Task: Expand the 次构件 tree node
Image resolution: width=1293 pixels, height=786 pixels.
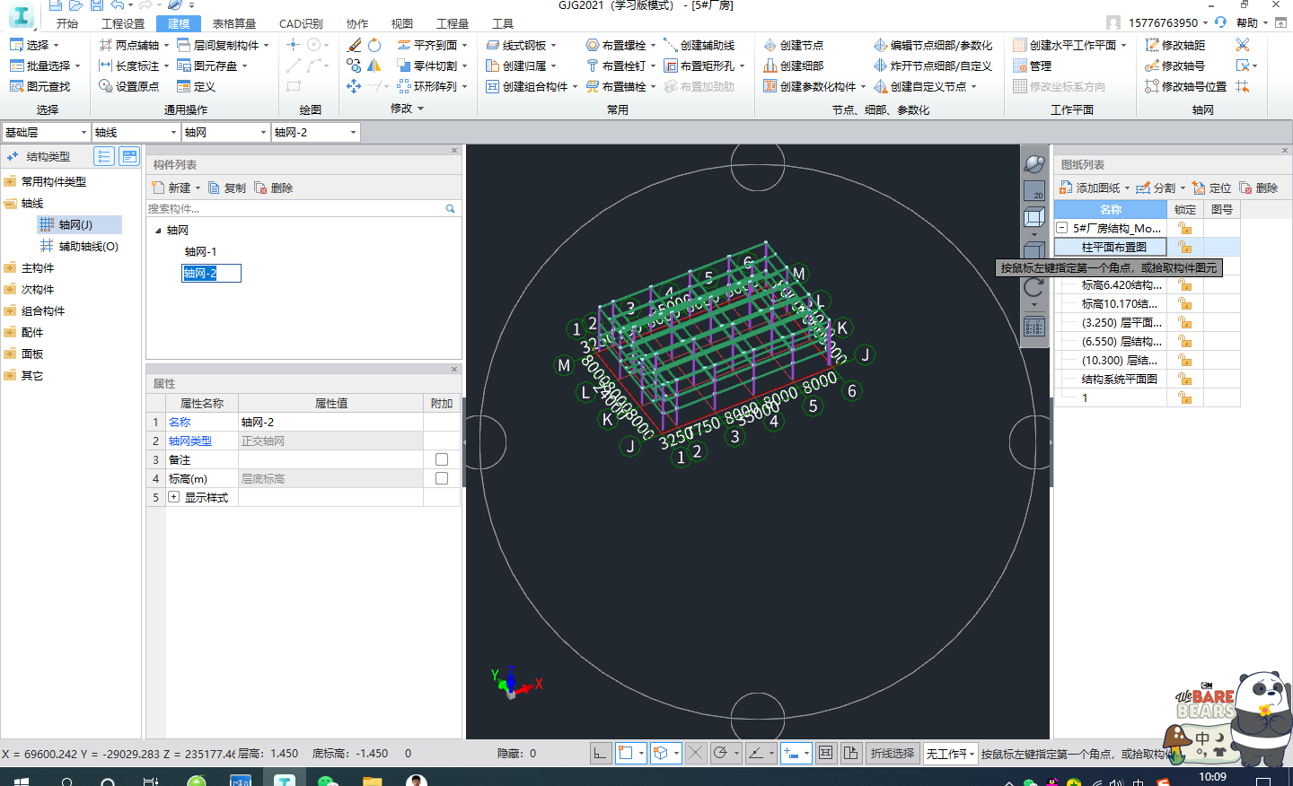Action: 10,289
